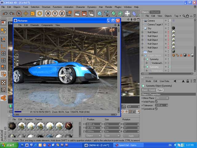Open the Render Settings icon
Viewport: 197px width, 148px height.
[91, 13]
